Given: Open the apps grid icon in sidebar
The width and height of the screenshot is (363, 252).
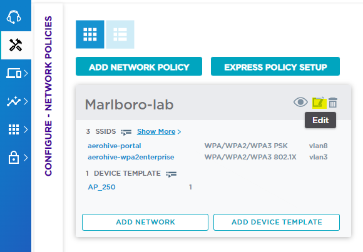Looking at the screenshot, I should click(x=14, y=129).
